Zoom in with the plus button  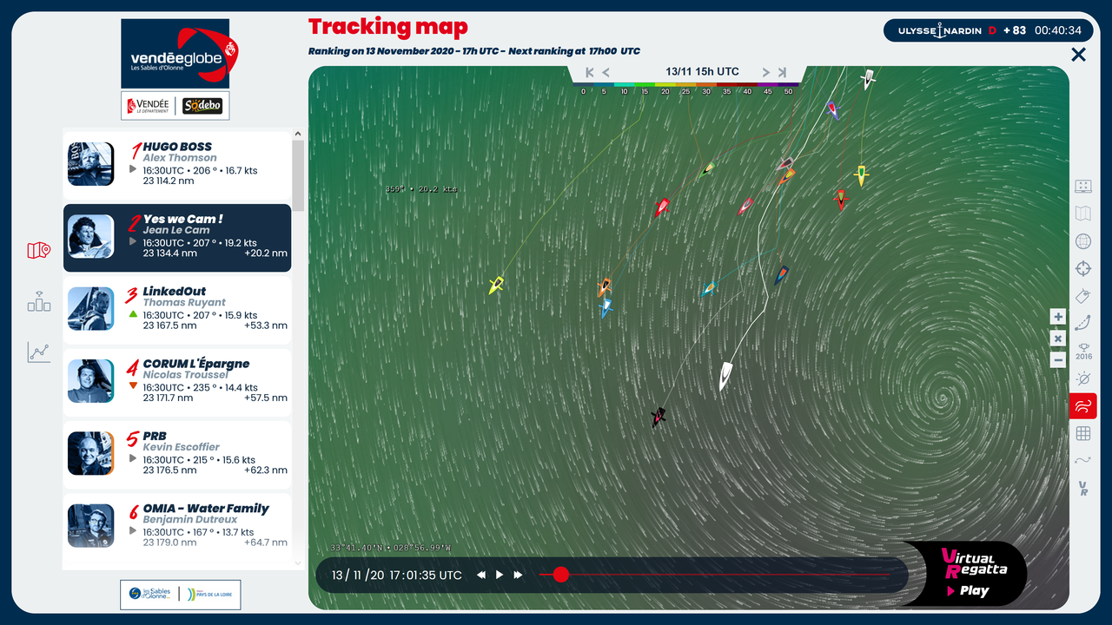(1058, 317)
